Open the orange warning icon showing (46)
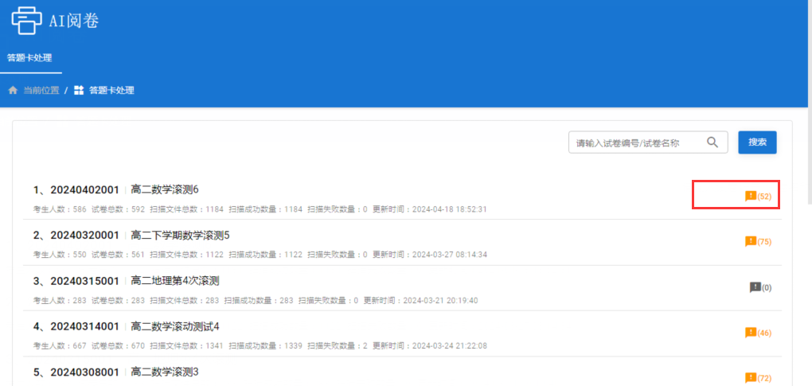 click(750, 333)
